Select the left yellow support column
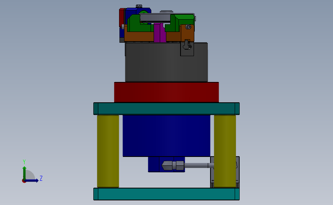Image resolution: width=333 pixels, height=205 pixels. (x=108, y=151)
